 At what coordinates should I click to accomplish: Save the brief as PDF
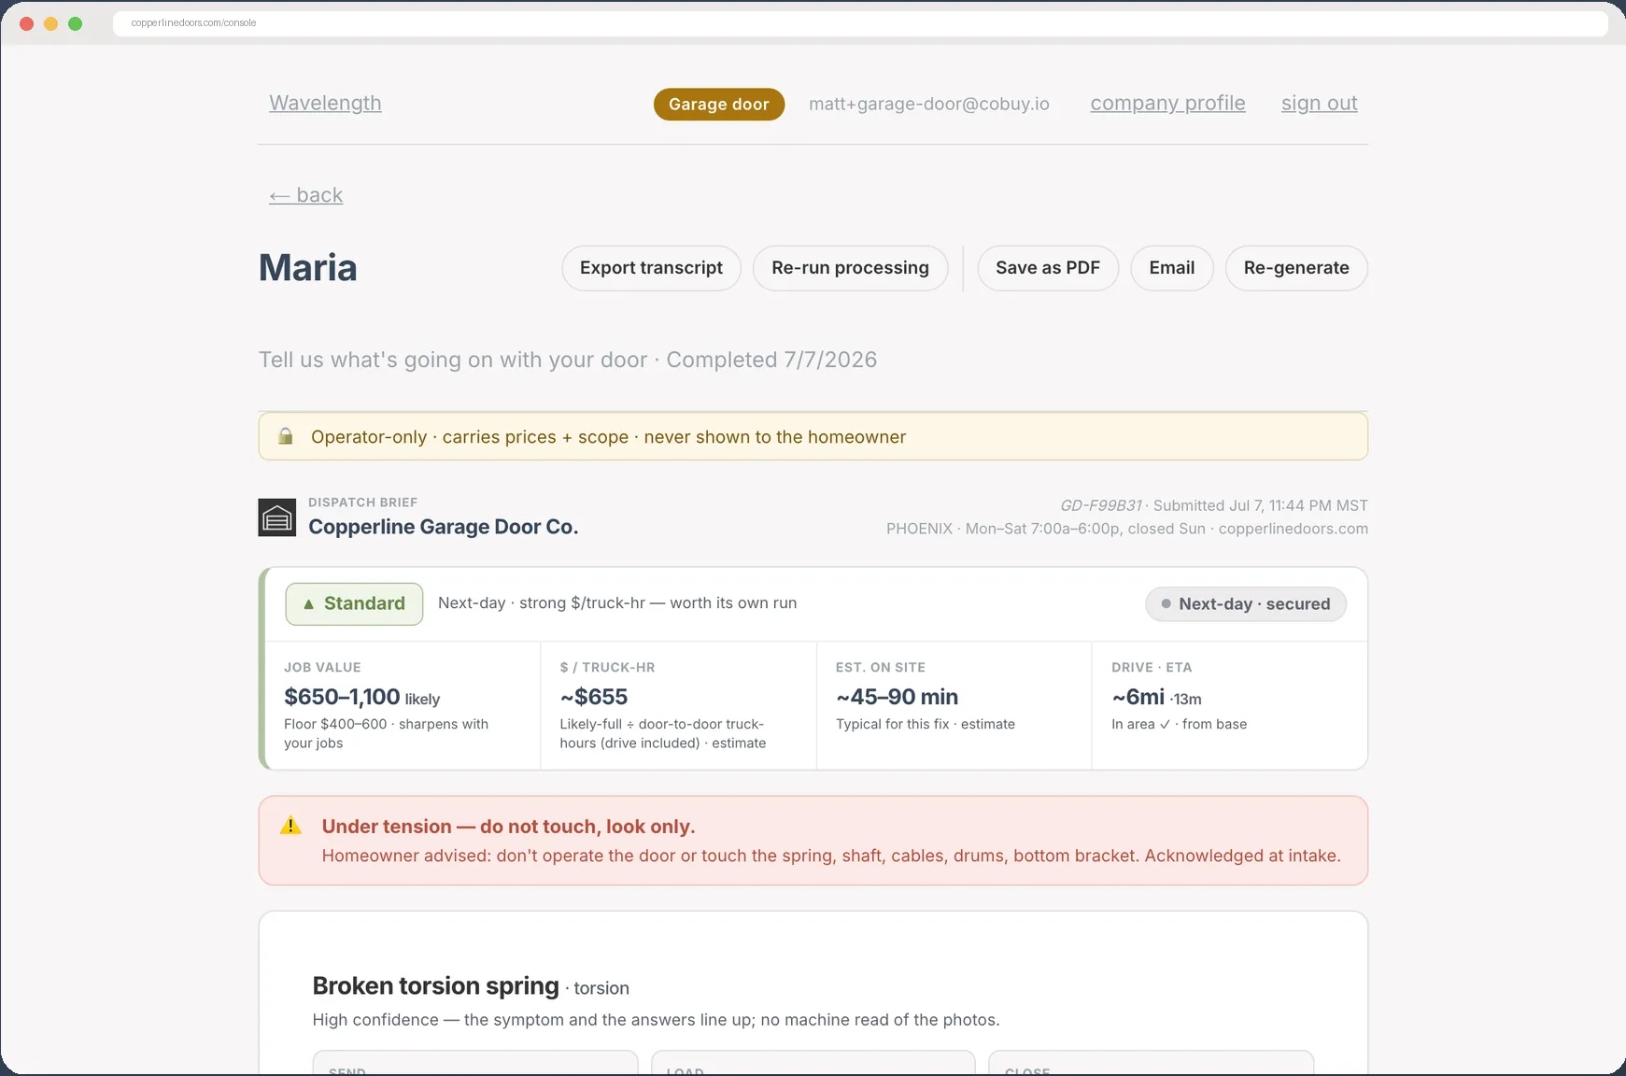(x=1048, y=268)
